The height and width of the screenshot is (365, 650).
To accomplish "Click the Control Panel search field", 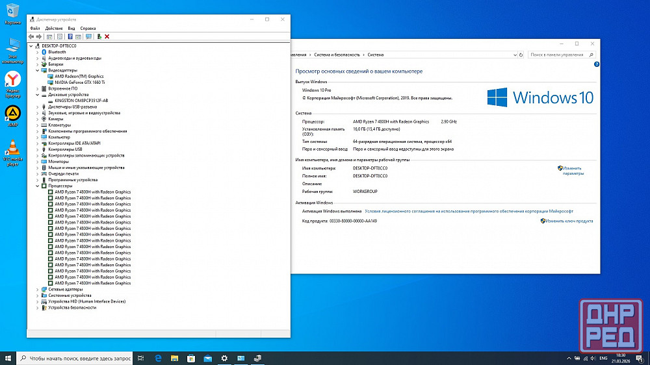I will pyautogui.click(x=559, y=55).
